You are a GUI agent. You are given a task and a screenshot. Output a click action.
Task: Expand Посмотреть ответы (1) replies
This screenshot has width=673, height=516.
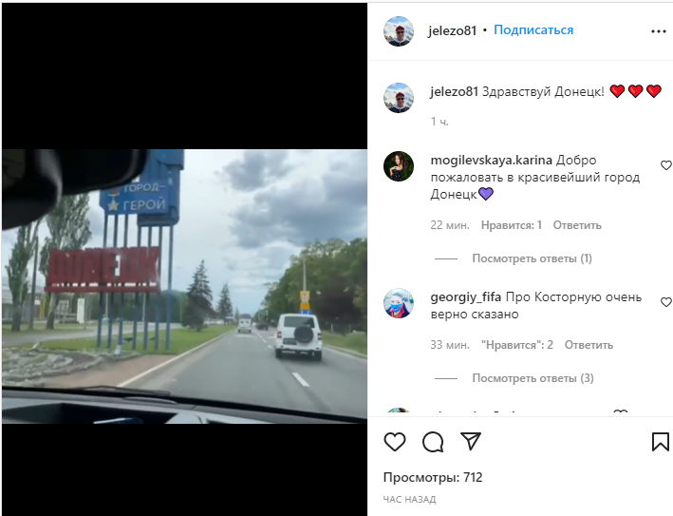pos(533,258)
